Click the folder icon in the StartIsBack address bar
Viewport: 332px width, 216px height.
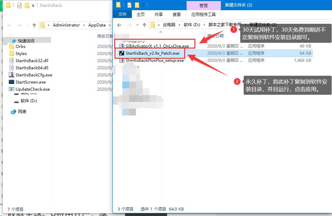[42, 25]
